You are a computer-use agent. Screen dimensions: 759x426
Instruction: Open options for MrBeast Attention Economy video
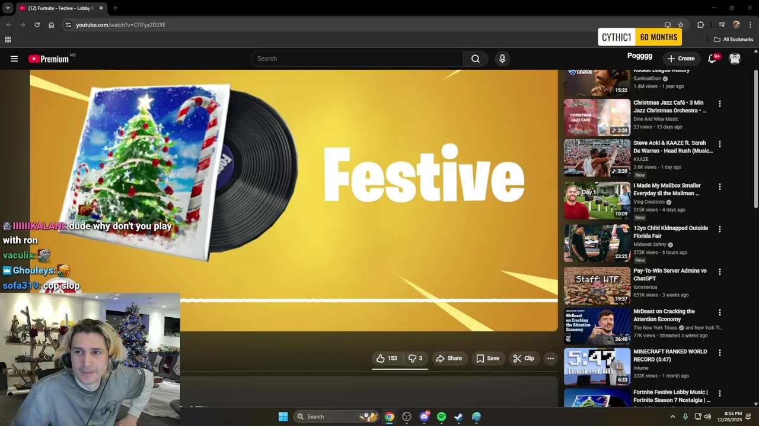point(720,312)
